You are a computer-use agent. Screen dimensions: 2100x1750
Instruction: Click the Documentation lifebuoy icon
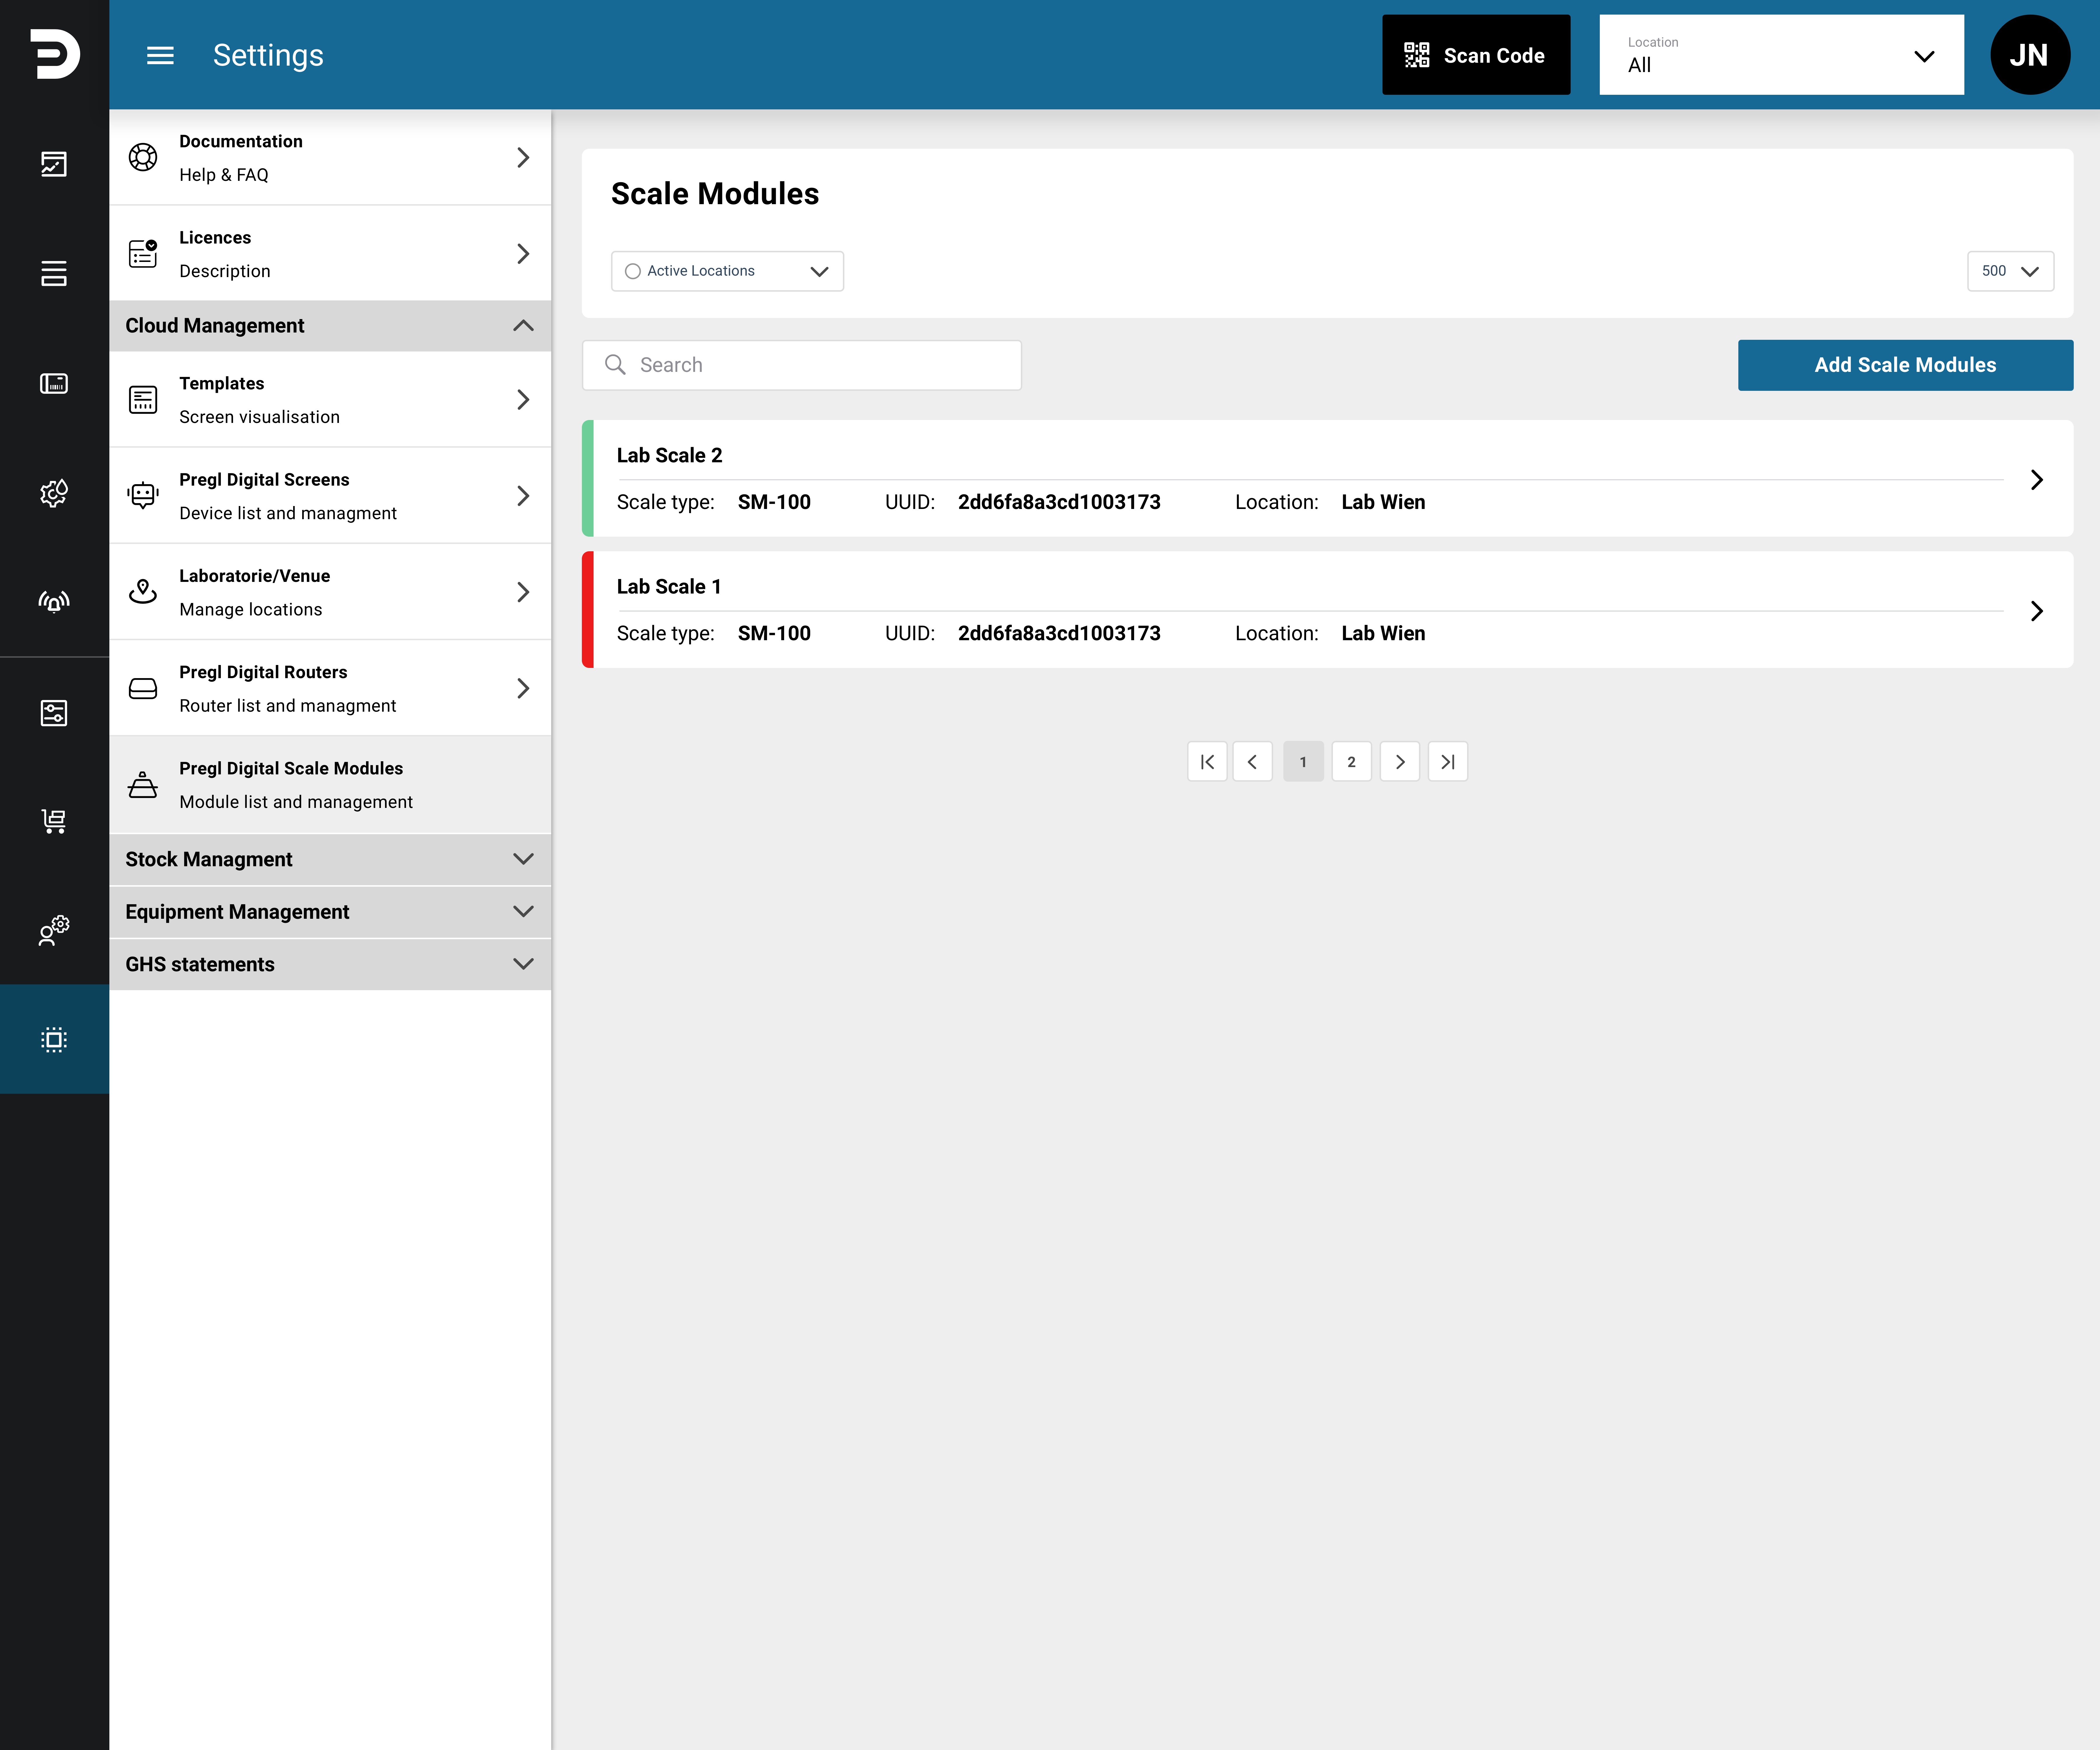[143, 157]
